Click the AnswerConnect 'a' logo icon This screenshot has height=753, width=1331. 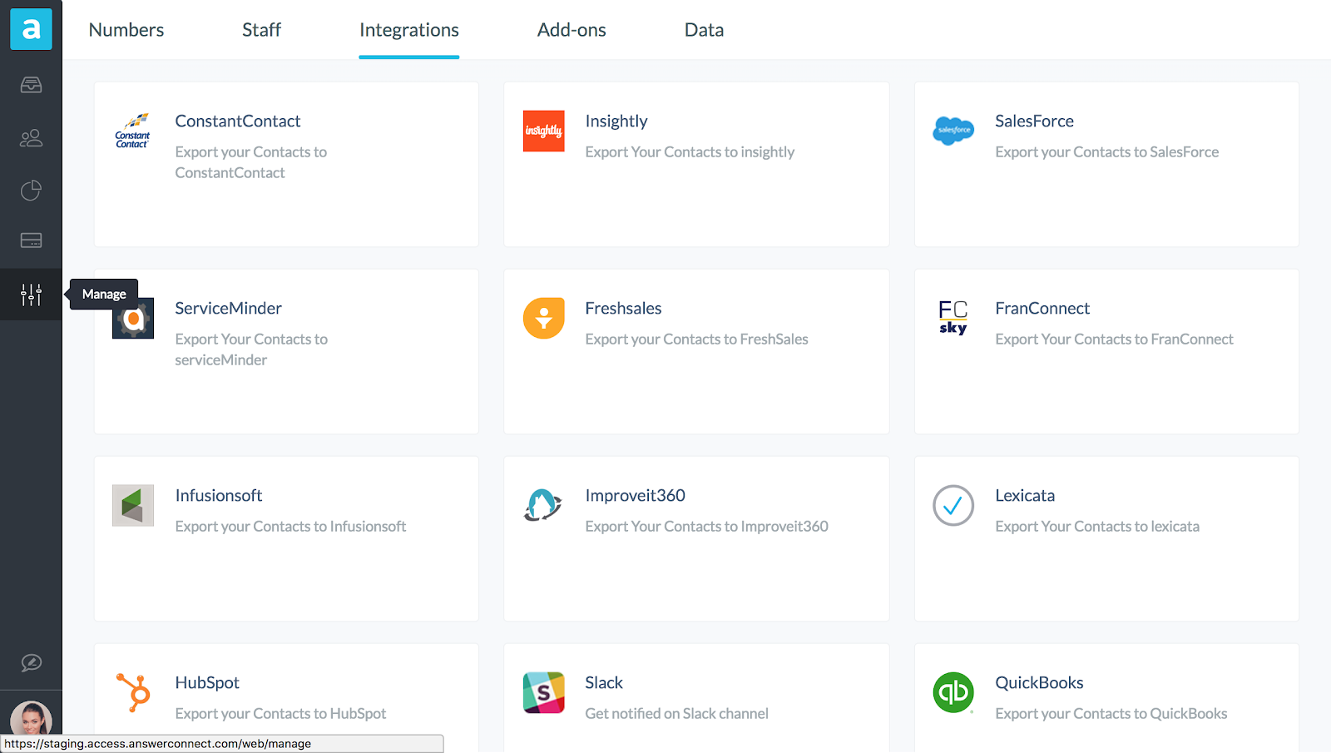[31, 29]
